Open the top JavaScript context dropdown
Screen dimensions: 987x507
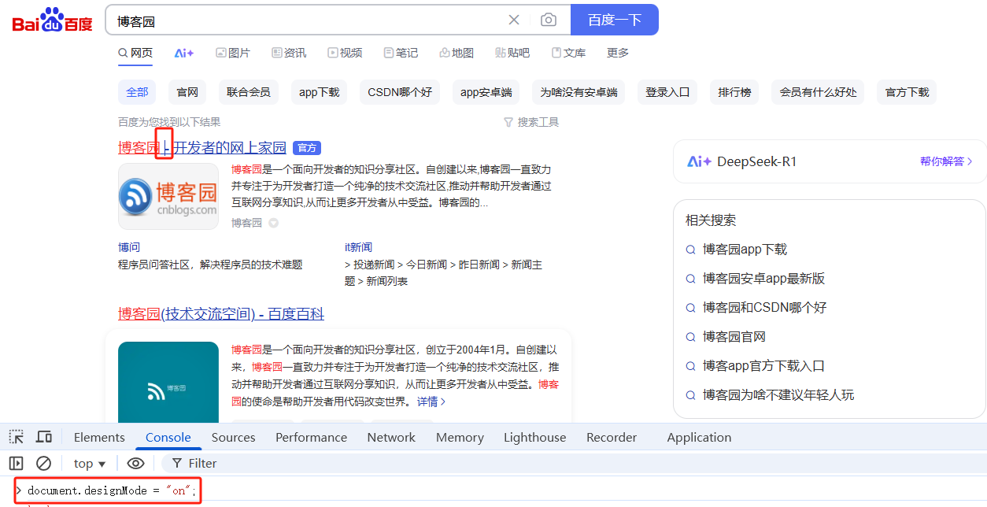[89, 464]
